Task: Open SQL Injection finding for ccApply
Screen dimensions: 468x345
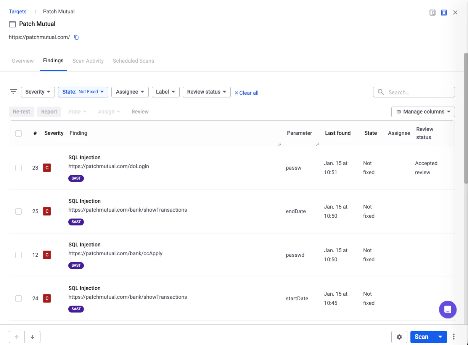Action: click(85, 245)
